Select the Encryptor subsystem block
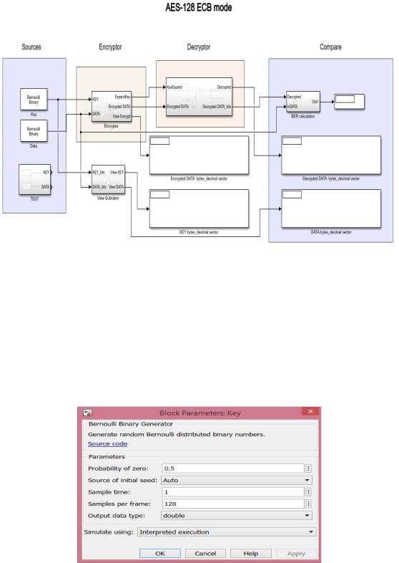 [x=112, y=106]
